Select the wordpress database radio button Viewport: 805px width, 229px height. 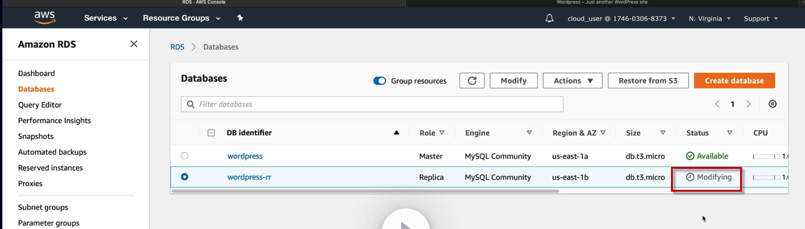click(x=185, y=156)
